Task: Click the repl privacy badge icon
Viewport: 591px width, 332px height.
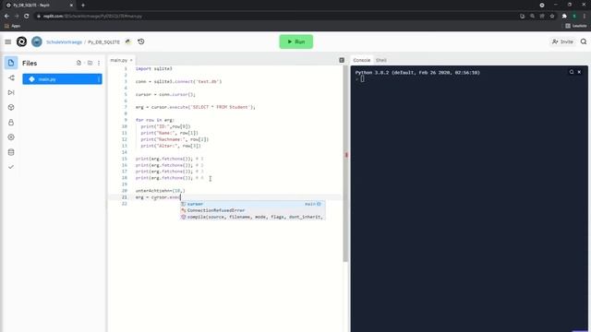Action: (128, 41)
